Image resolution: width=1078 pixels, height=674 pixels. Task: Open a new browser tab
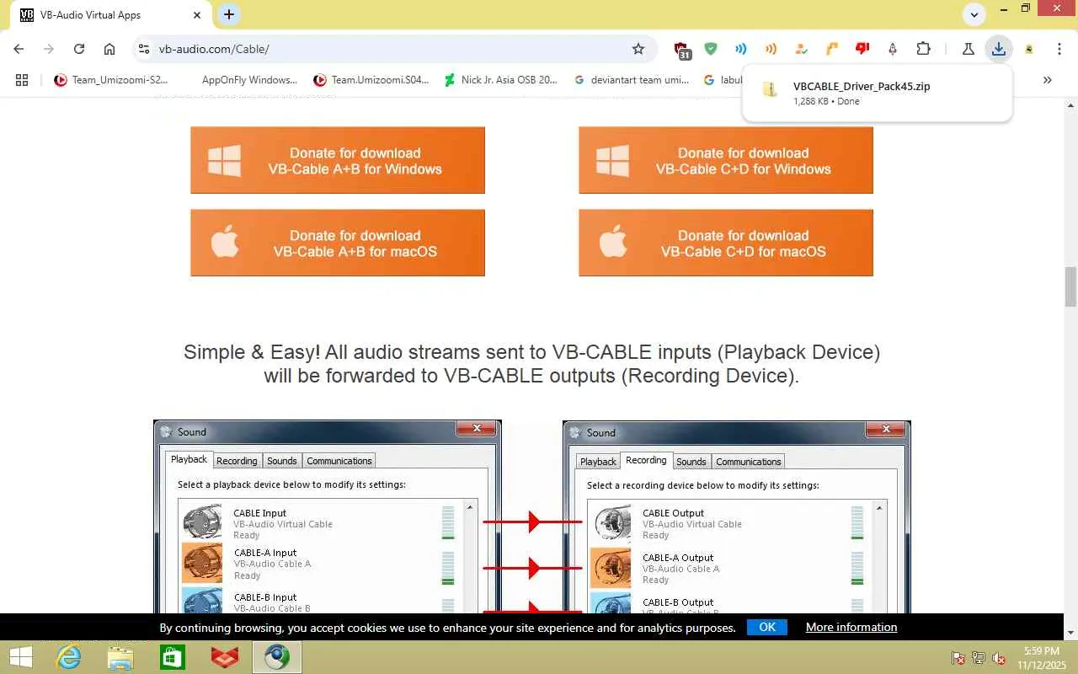[229, 14]
